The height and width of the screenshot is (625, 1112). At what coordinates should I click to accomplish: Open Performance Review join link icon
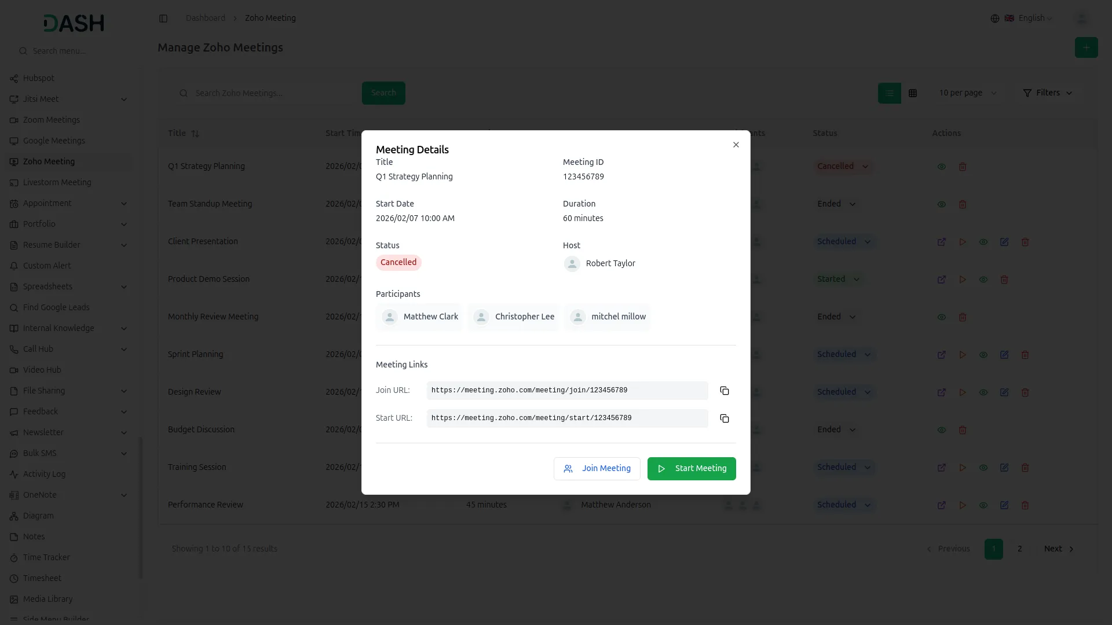[x=942, y=505]
